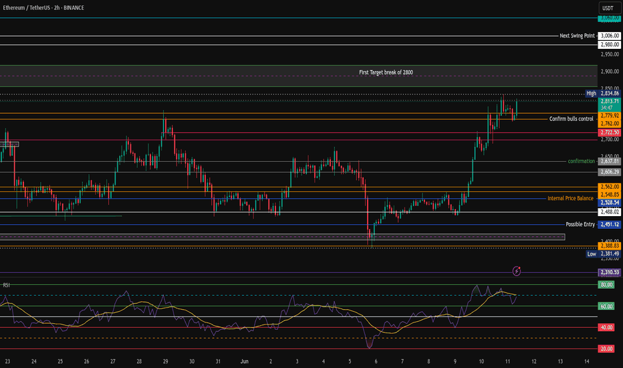Select the 'Internal Price Balance' label
Image resolution: width=623 pixels, height=368 pixels.
[x=570, y=198]
